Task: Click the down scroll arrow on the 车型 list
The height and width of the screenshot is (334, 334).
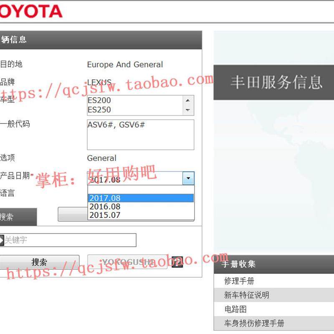Action: (187, 111)
